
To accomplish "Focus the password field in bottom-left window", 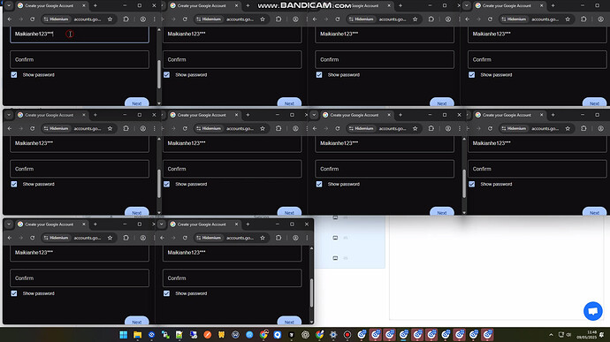I will [80, 253].
